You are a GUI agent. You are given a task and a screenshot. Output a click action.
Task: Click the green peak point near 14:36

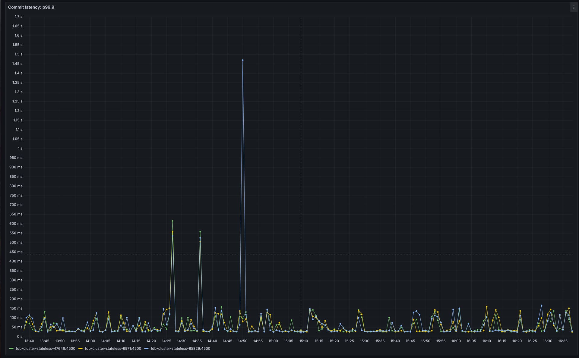(x=200, y=232)
